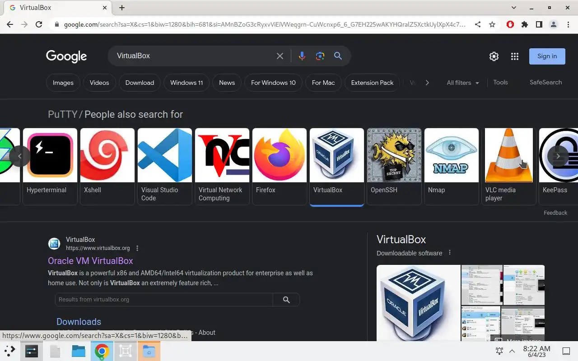578x361 pixels.
Task: Bookmark this page with the star icon
Action: 492,24
